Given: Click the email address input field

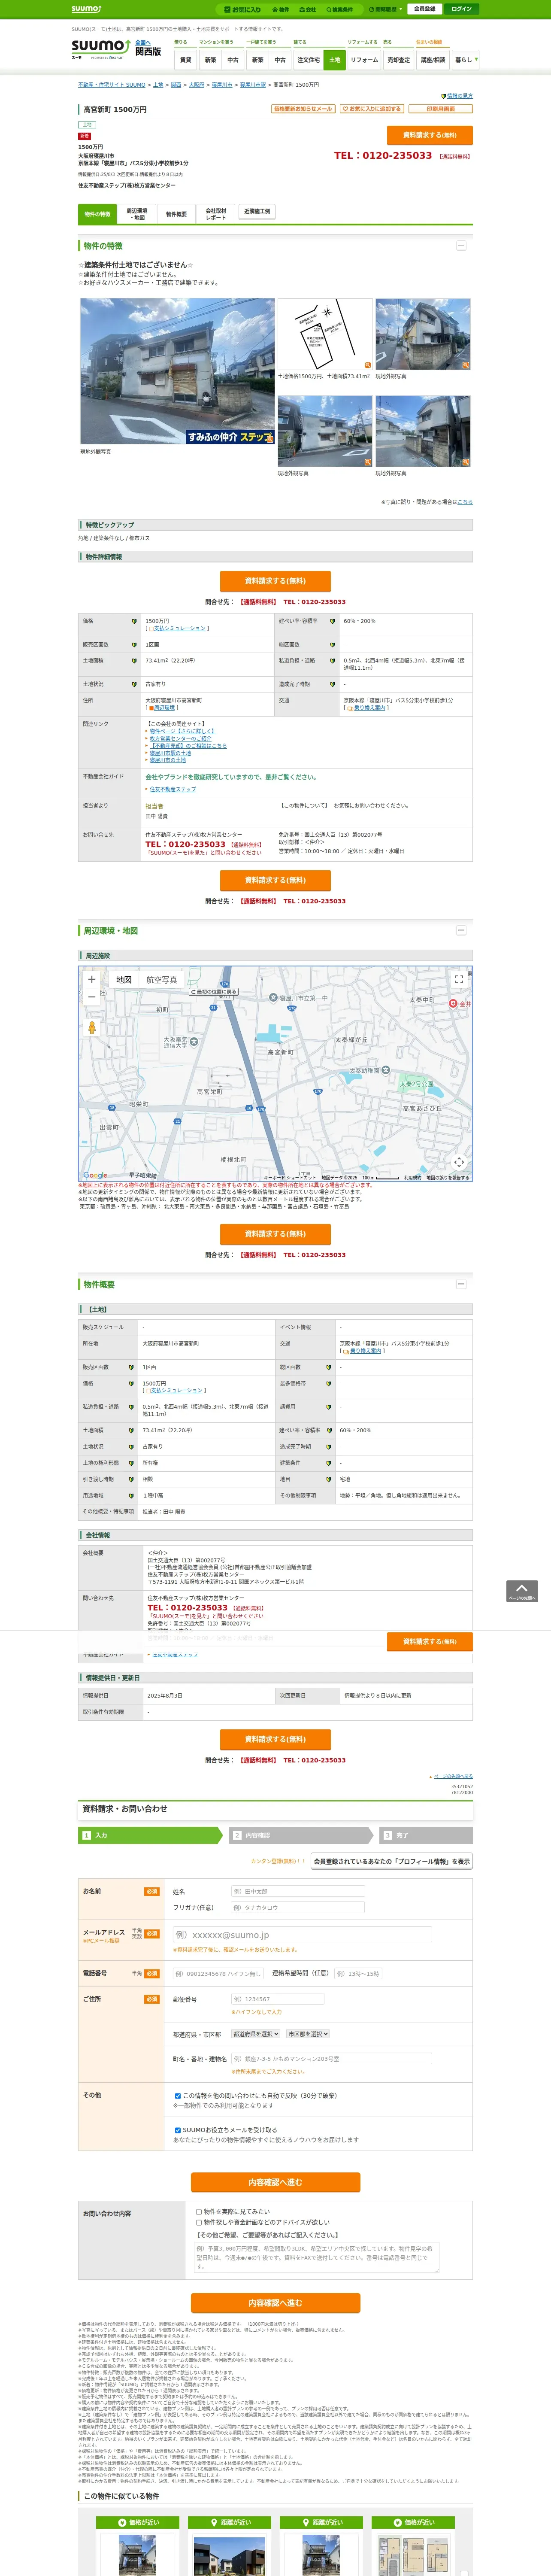Looking at the screenshot, I should (x=302, y=1935).
